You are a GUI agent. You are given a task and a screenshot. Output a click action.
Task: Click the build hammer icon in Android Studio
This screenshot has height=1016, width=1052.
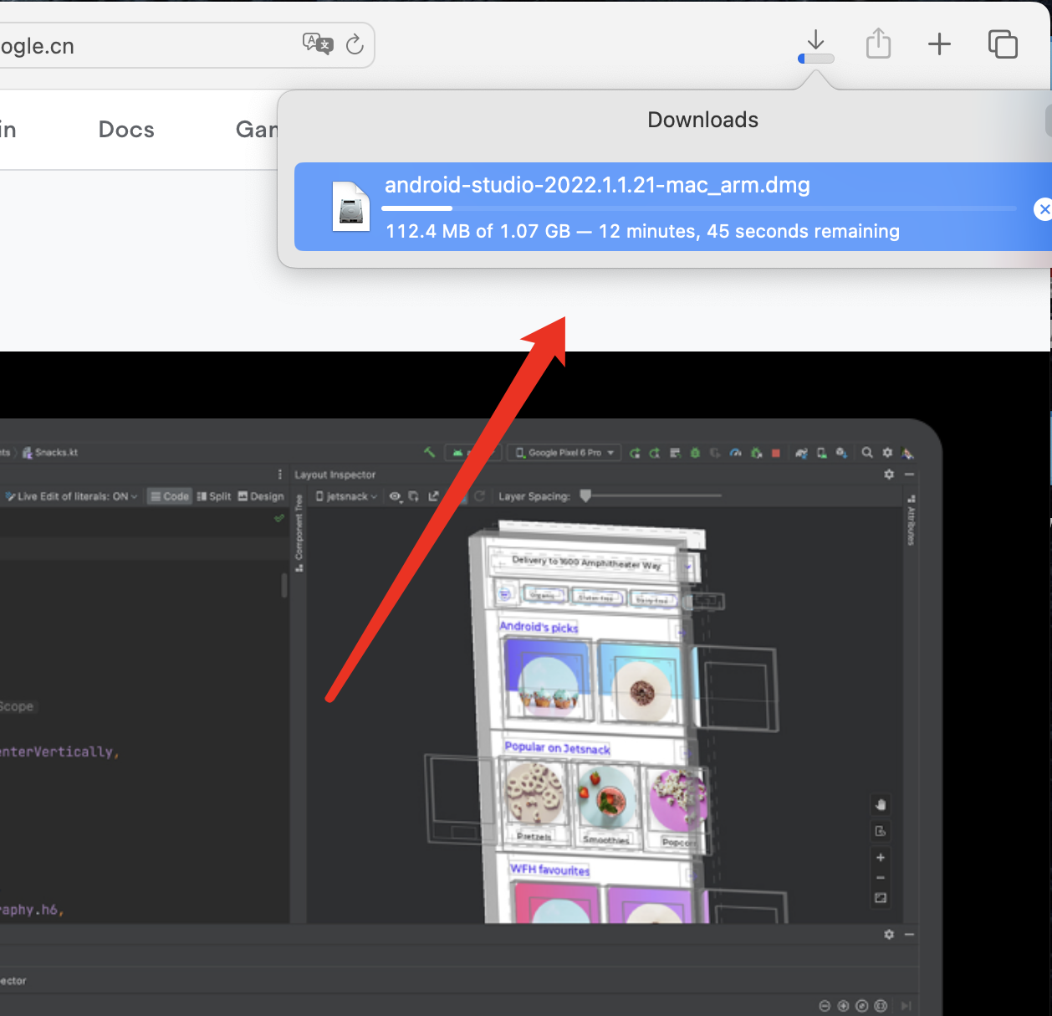click(430, 453)
